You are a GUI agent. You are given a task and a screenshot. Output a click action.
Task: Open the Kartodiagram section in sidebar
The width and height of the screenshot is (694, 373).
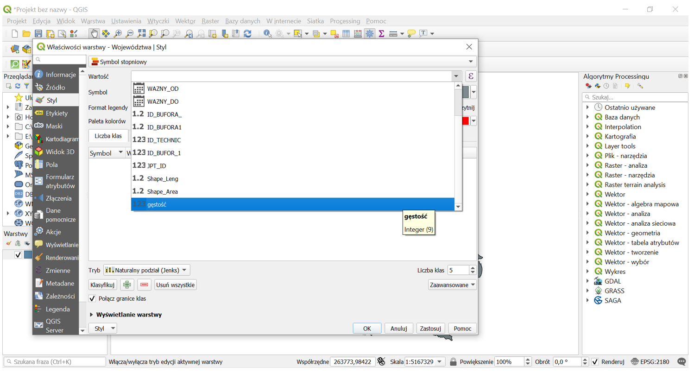pyautogui.click(x=60, y=139)
